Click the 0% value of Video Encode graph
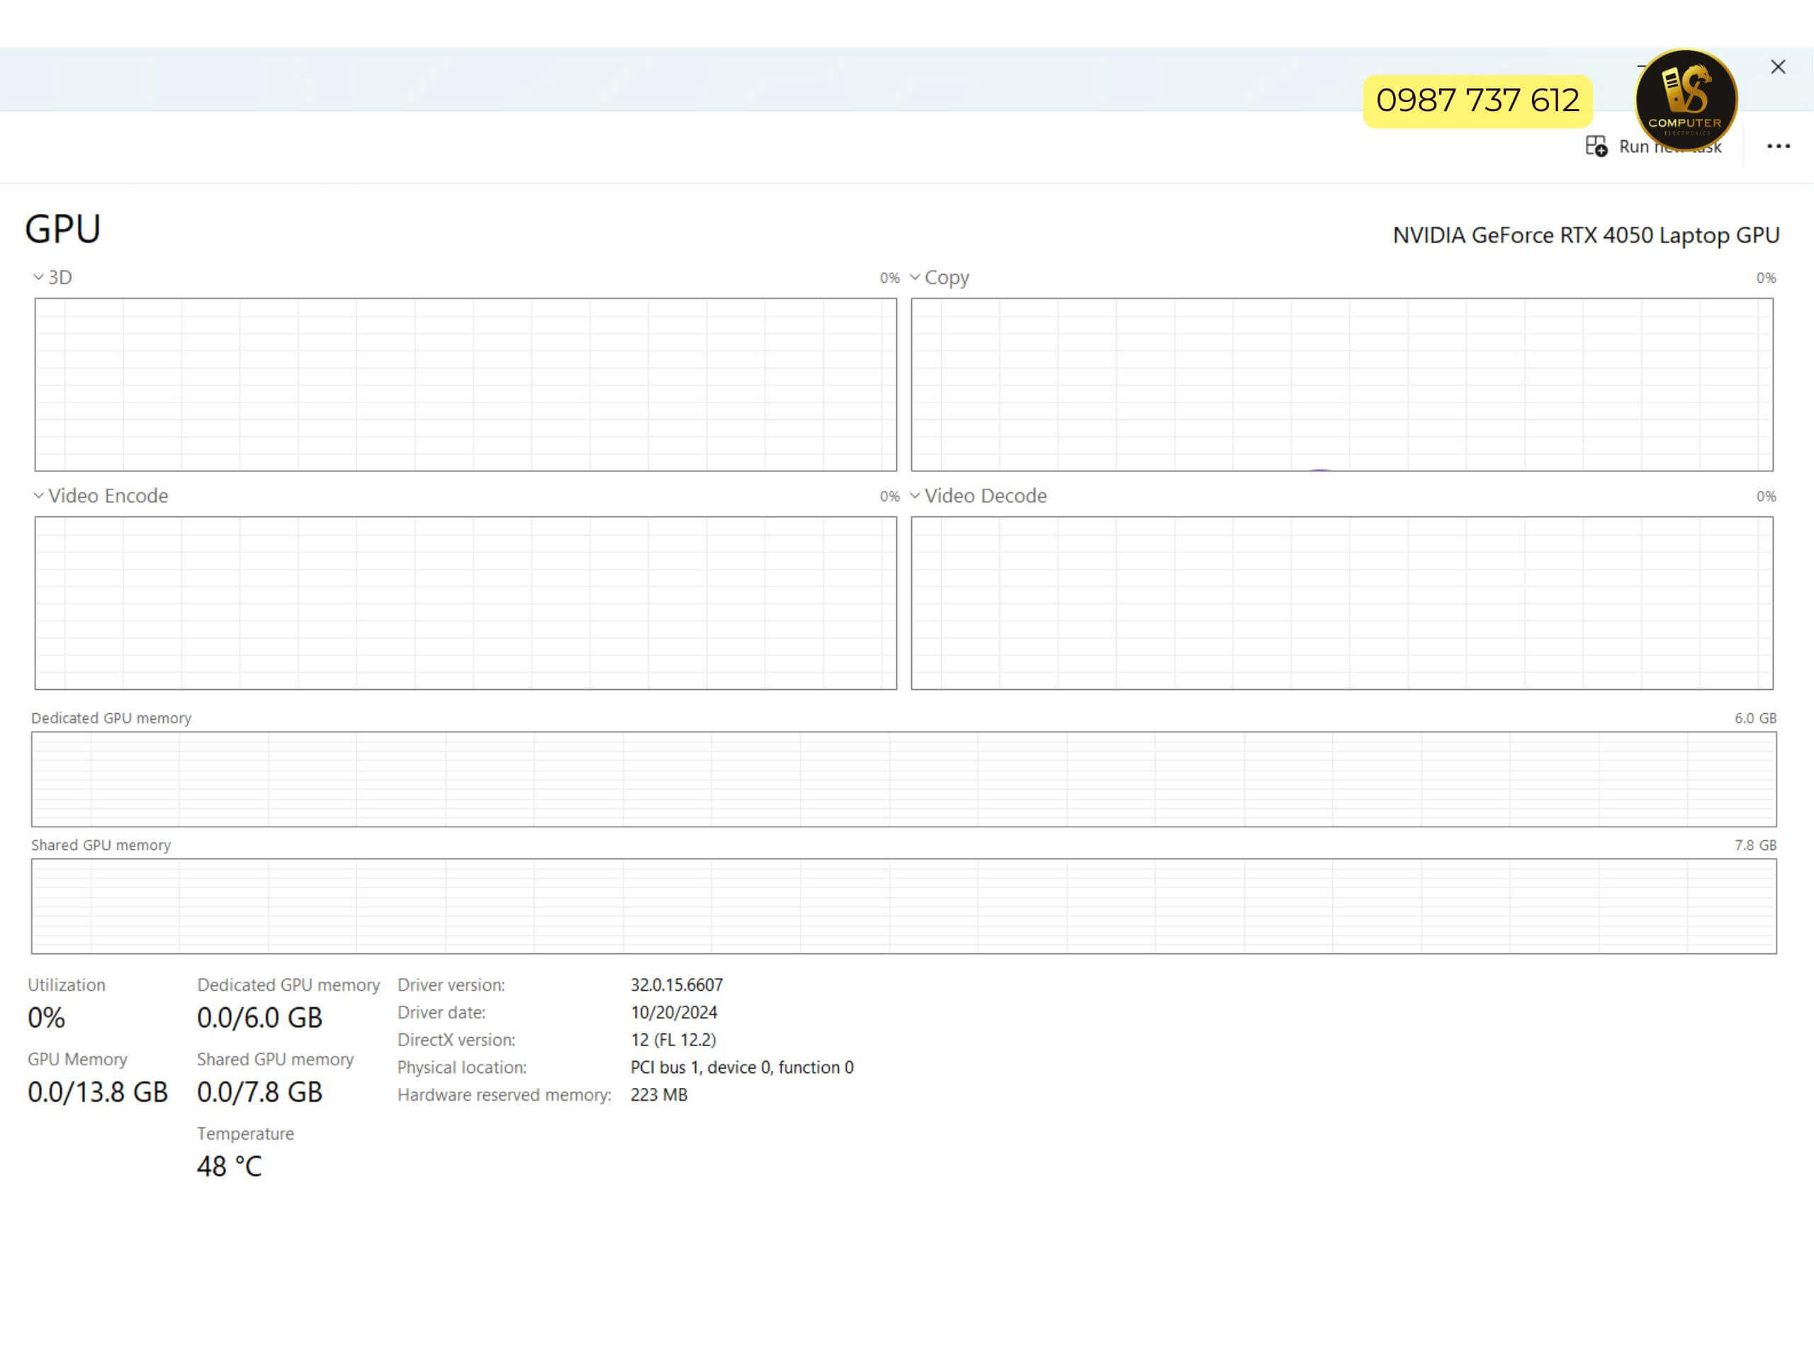 890,497
